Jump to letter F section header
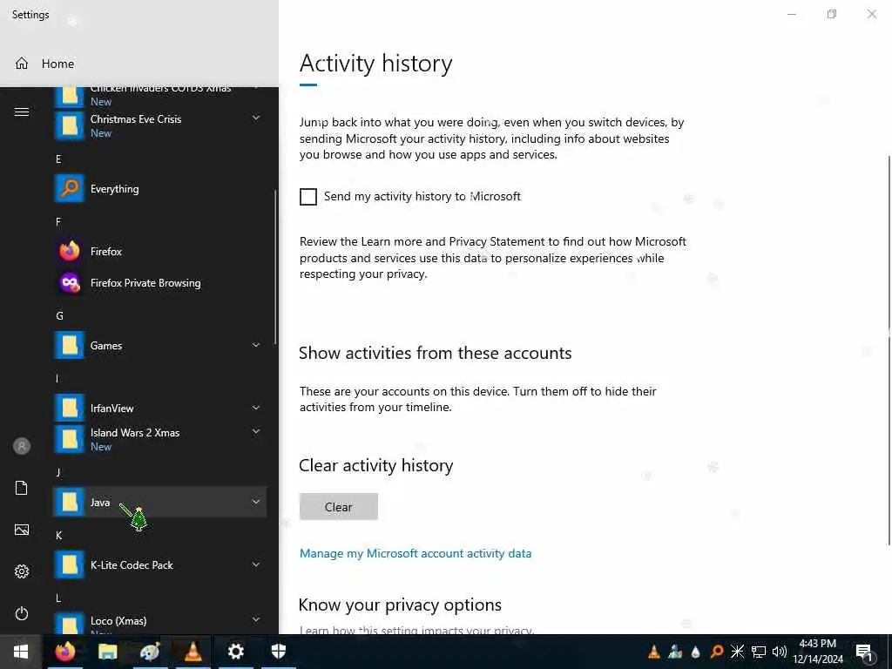892x669 pixels. [58, 222]
